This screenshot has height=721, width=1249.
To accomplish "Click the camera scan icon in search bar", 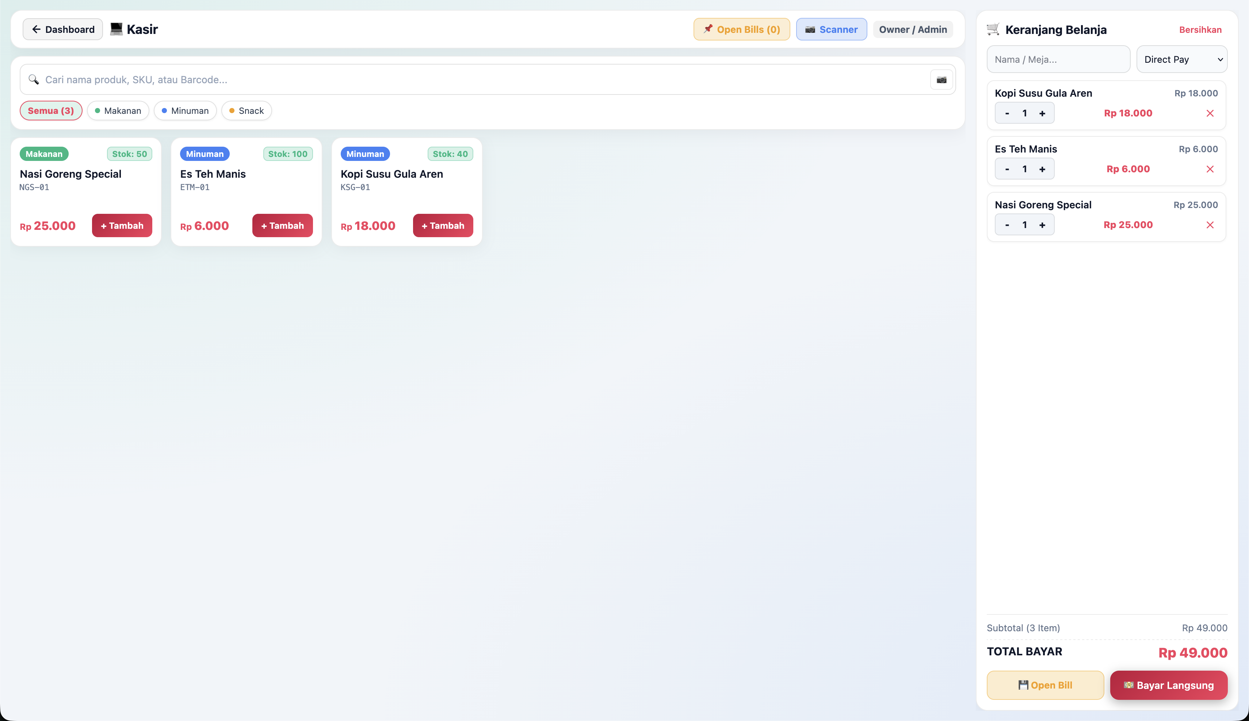I will click(941, 80).
